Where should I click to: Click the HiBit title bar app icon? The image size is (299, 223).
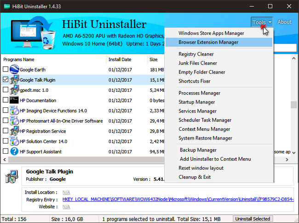7,6
